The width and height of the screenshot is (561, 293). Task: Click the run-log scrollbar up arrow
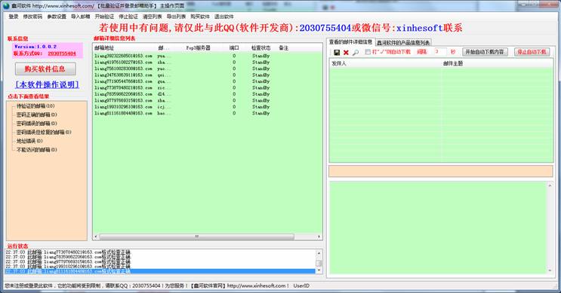coord(319,253)
